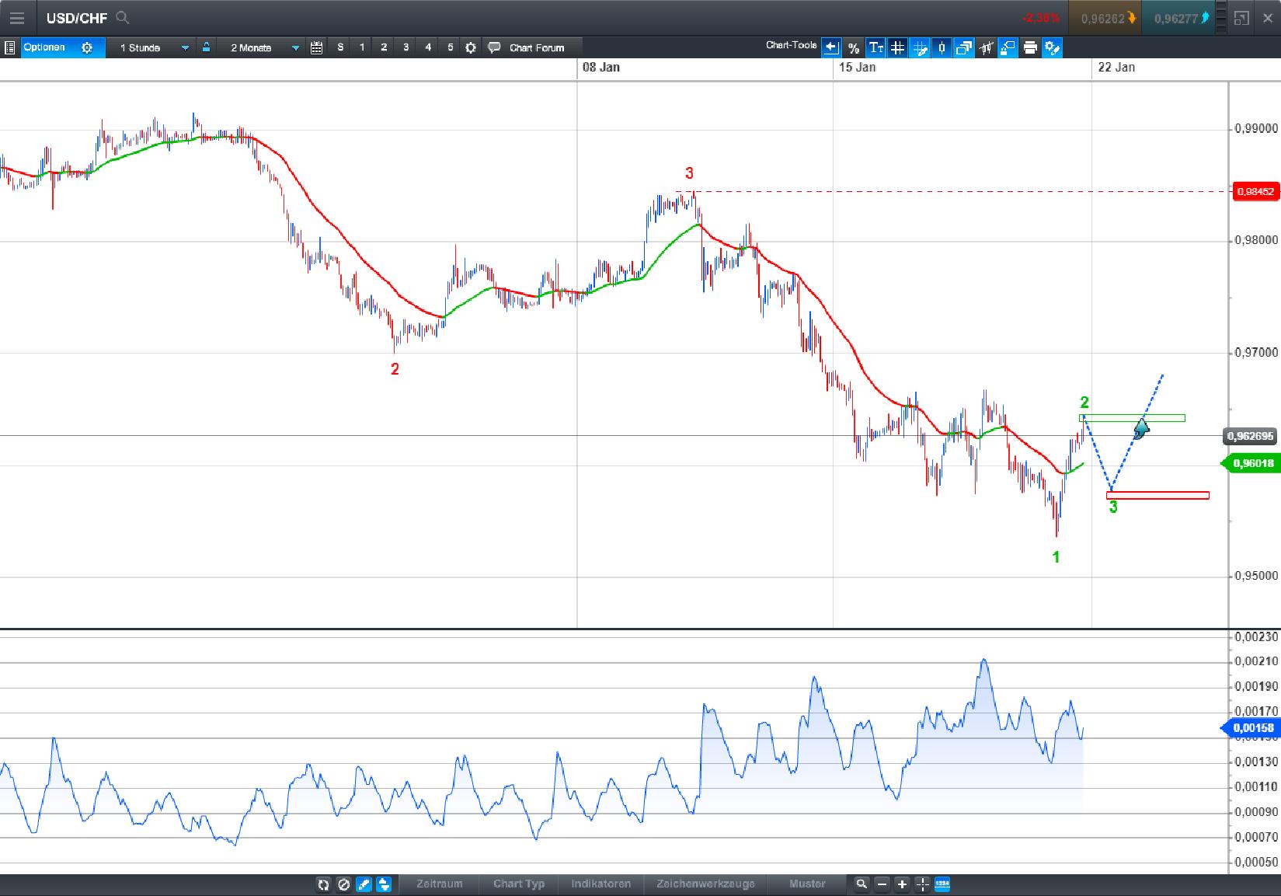Select the candlestick chart type icon

[942, 47]
